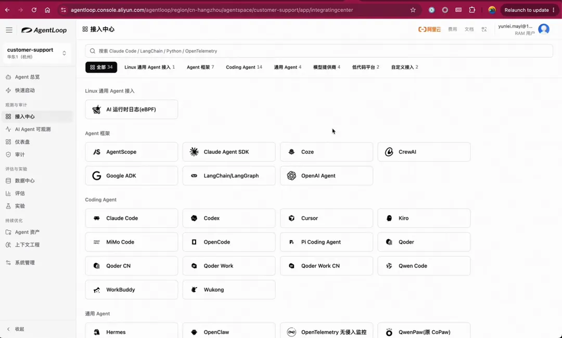The height and width of the screenshot is (338, 562).
Task: Click the LangChain/LangGraph icon
Action: [x=194, y=176]
